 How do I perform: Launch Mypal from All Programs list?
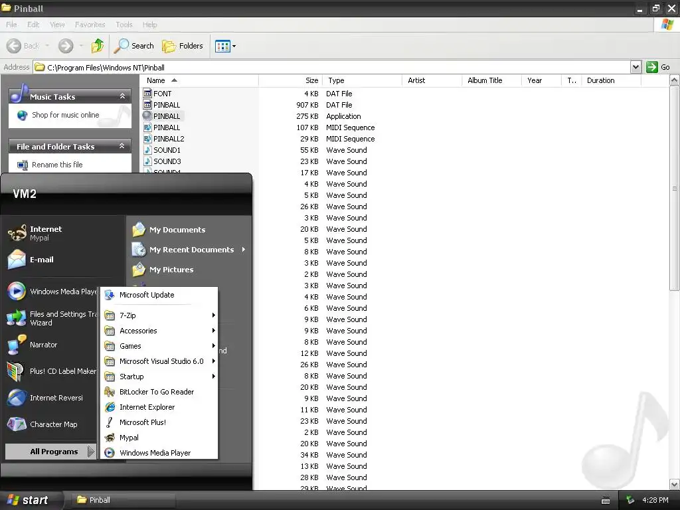pos(159,438)
